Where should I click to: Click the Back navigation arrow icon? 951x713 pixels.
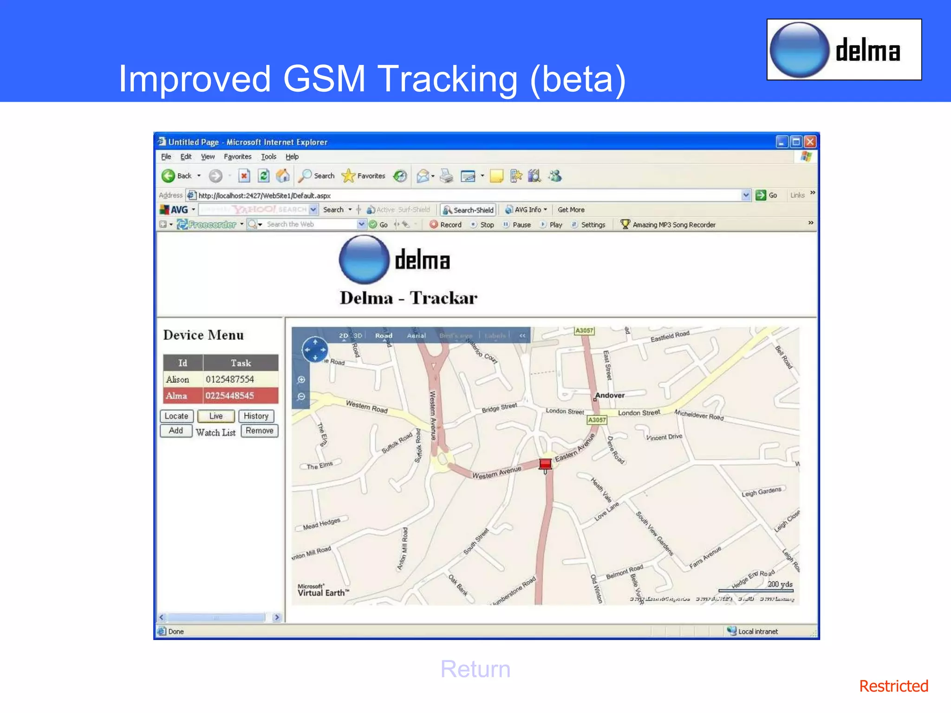168,176
